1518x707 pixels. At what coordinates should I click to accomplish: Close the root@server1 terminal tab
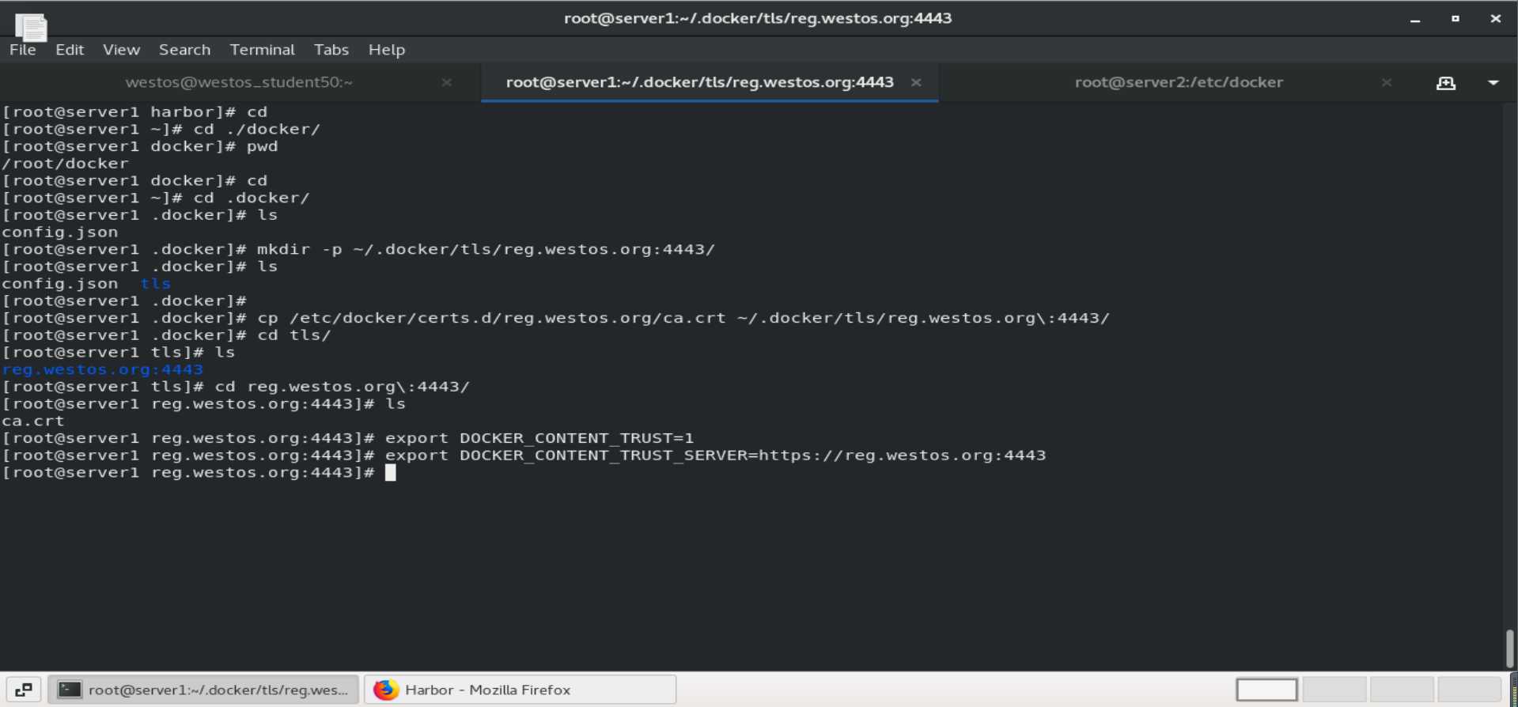coord(916,82)
